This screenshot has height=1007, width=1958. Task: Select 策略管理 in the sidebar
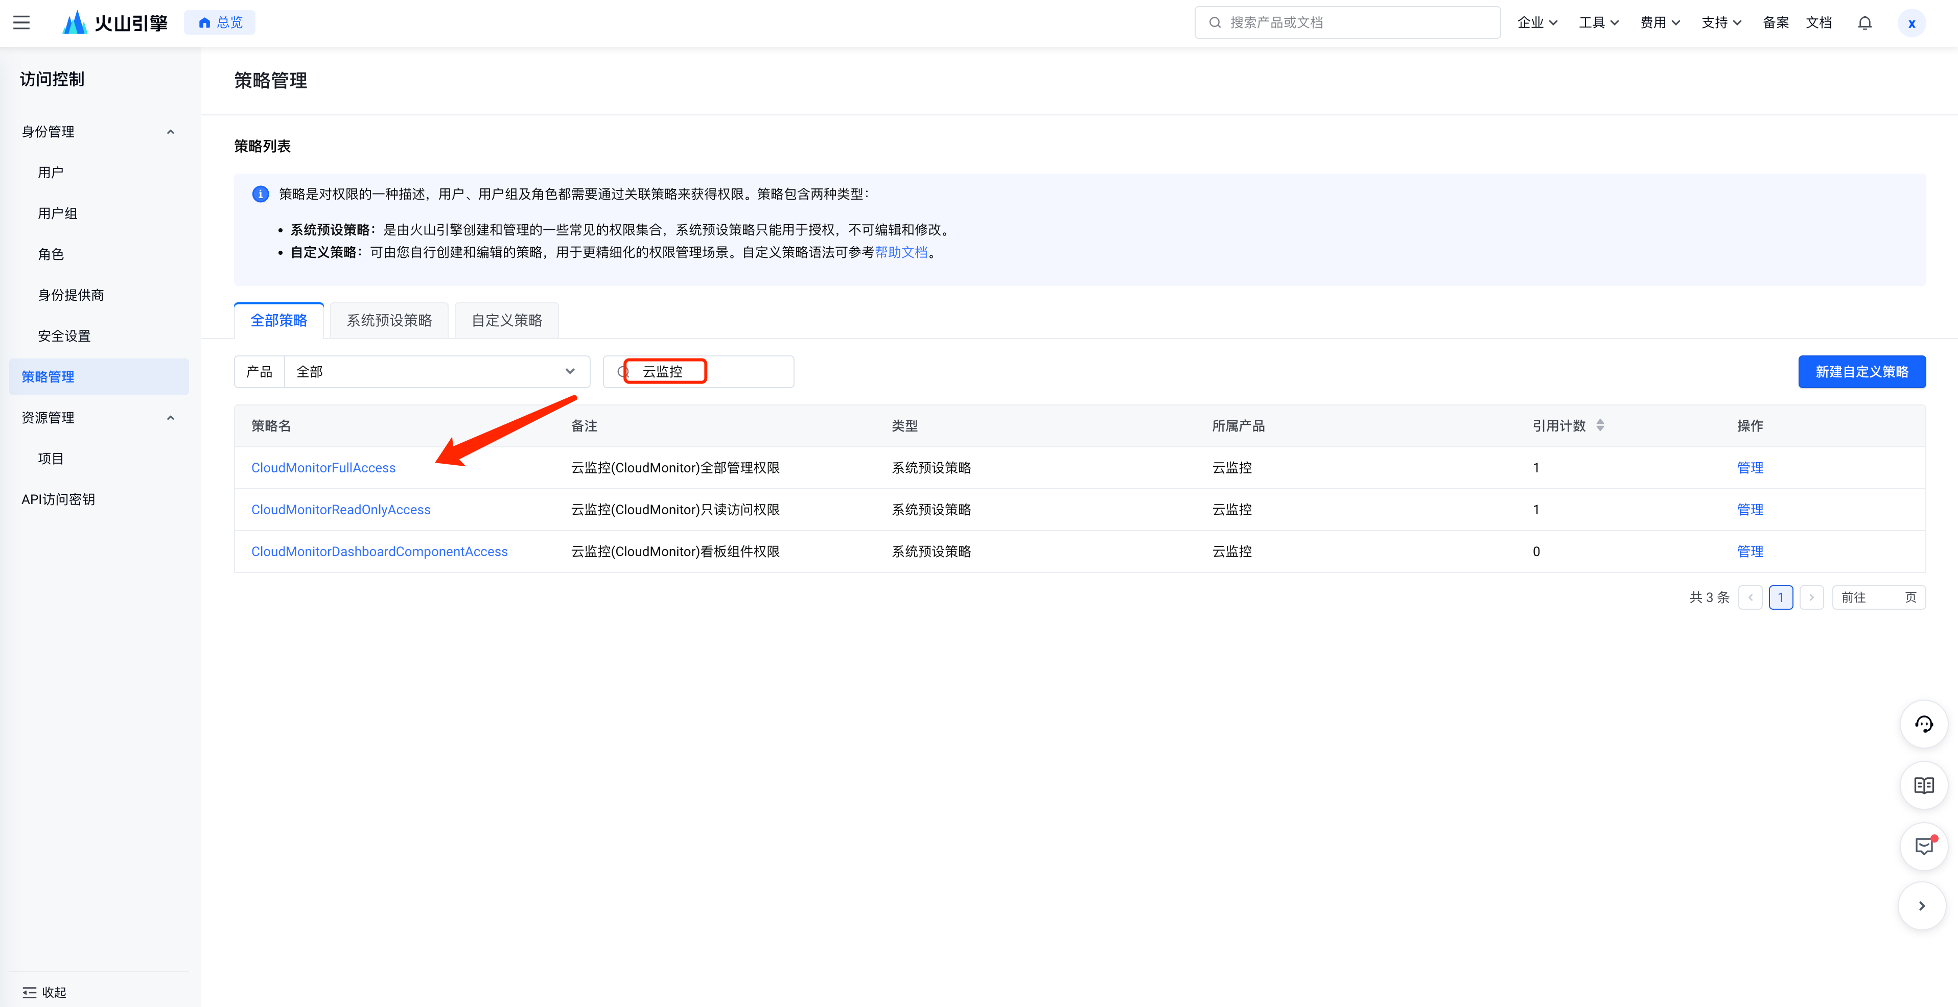tap(99, 377)
